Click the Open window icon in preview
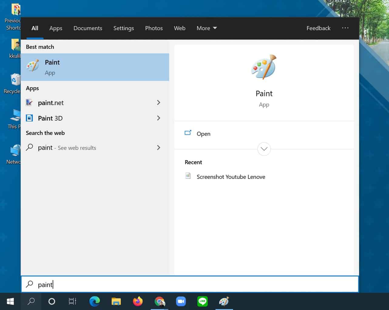Viewport: 389px width, 310px height. click(188, 133)
